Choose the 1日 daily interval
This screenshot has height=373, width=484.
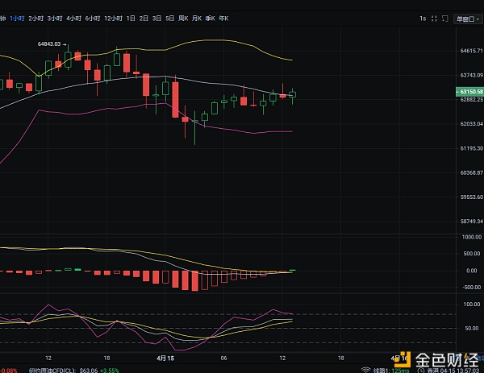pos(131,18)
